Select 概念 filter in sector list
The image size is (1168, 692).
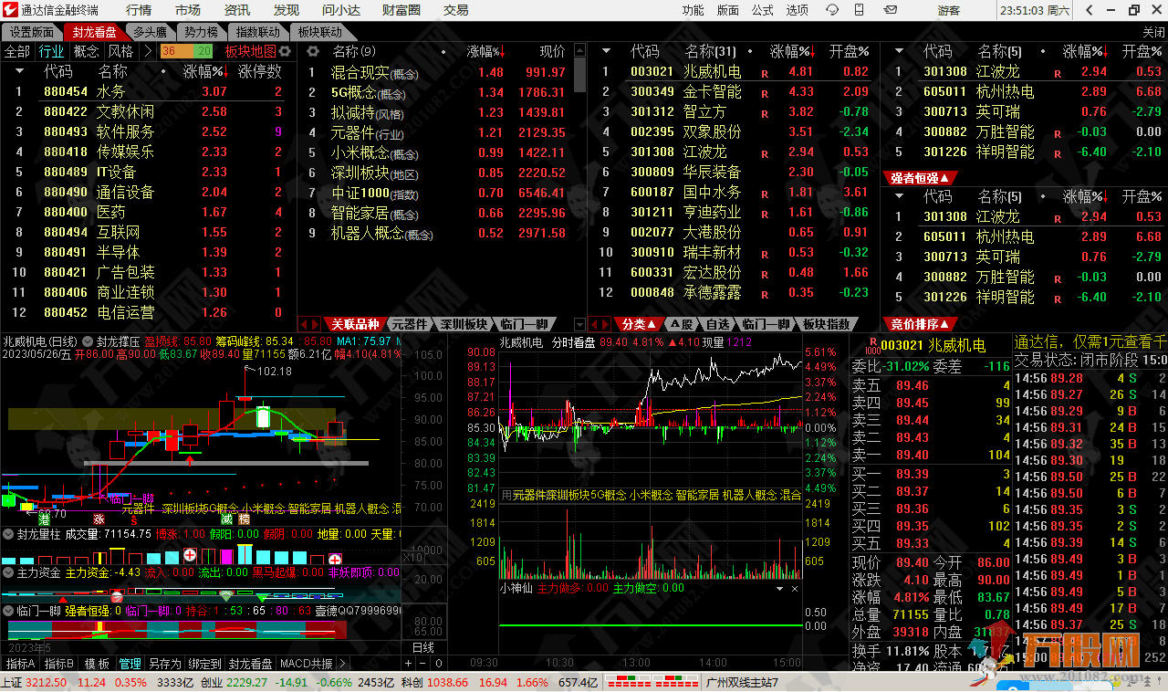click(86, 51)
